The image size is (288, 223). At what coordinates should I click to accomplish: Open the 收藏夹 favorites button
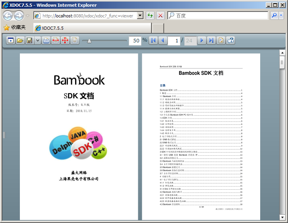click(15, 28)
